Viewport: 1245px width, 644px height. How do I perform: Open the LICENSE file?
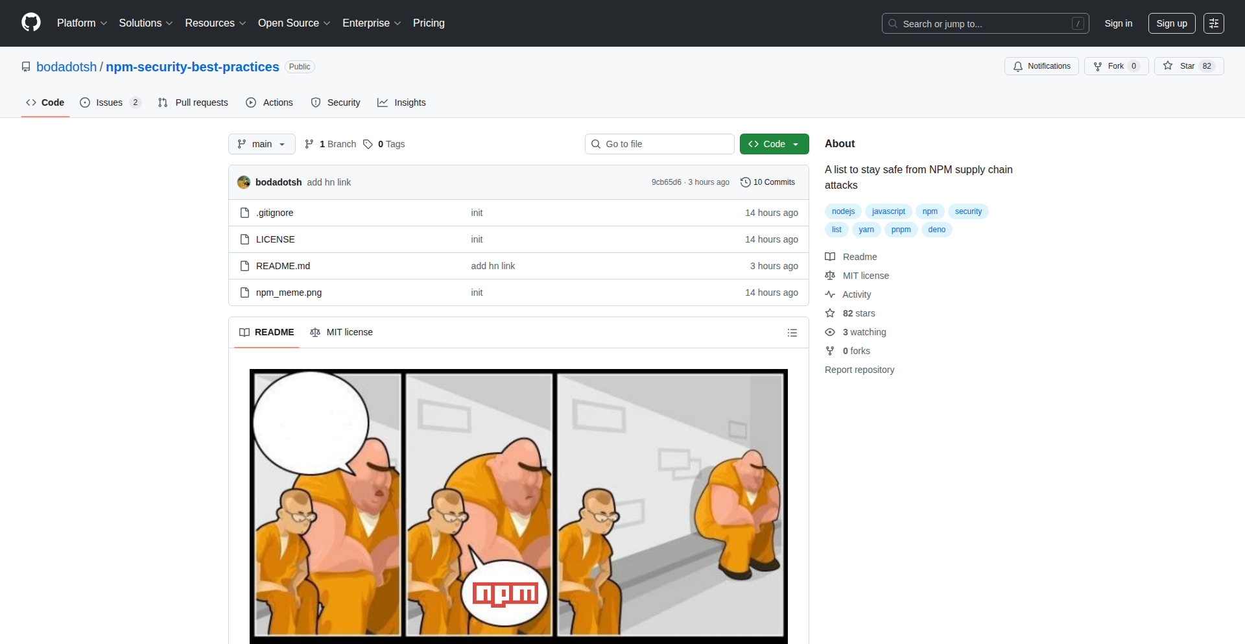click(276, 239)
